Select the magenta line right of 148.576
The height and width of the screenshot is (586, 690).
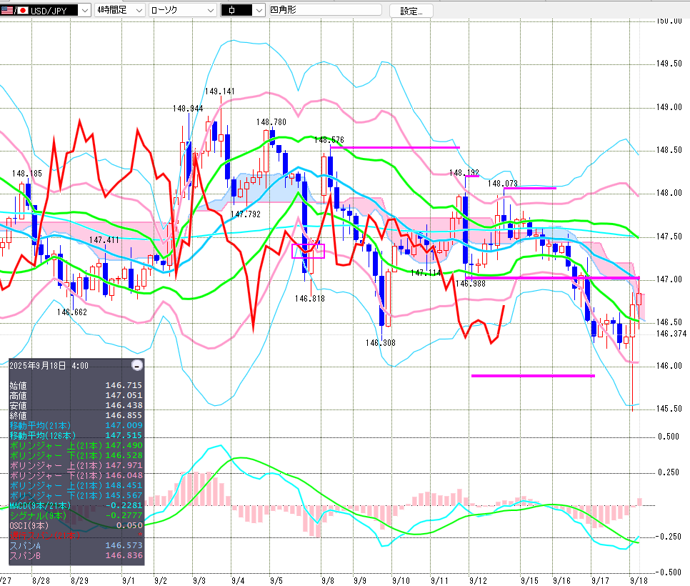click(x=395, y=147)
